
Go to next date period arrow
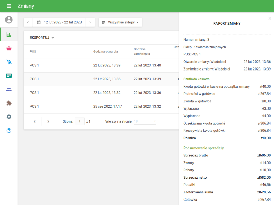tap(90, 22)
